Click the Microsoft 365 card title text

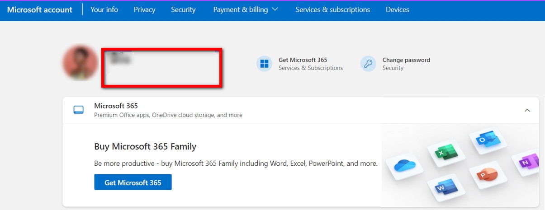(x=116, y=106)
